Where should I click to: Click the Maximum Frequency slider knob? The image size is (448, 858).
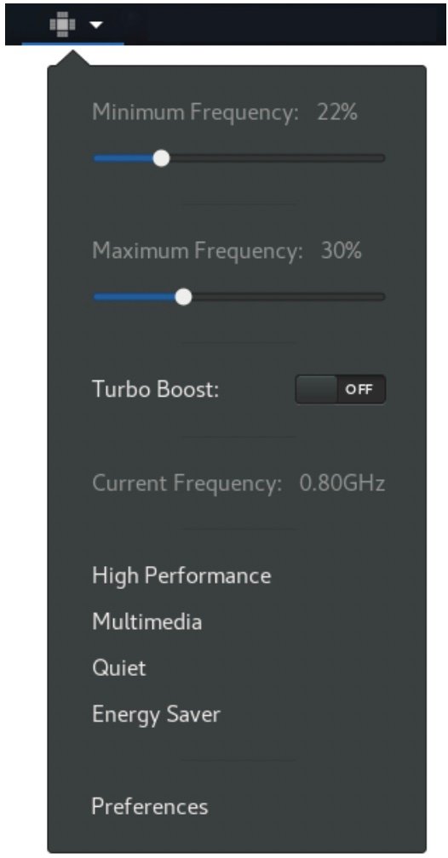pos(183,297)
